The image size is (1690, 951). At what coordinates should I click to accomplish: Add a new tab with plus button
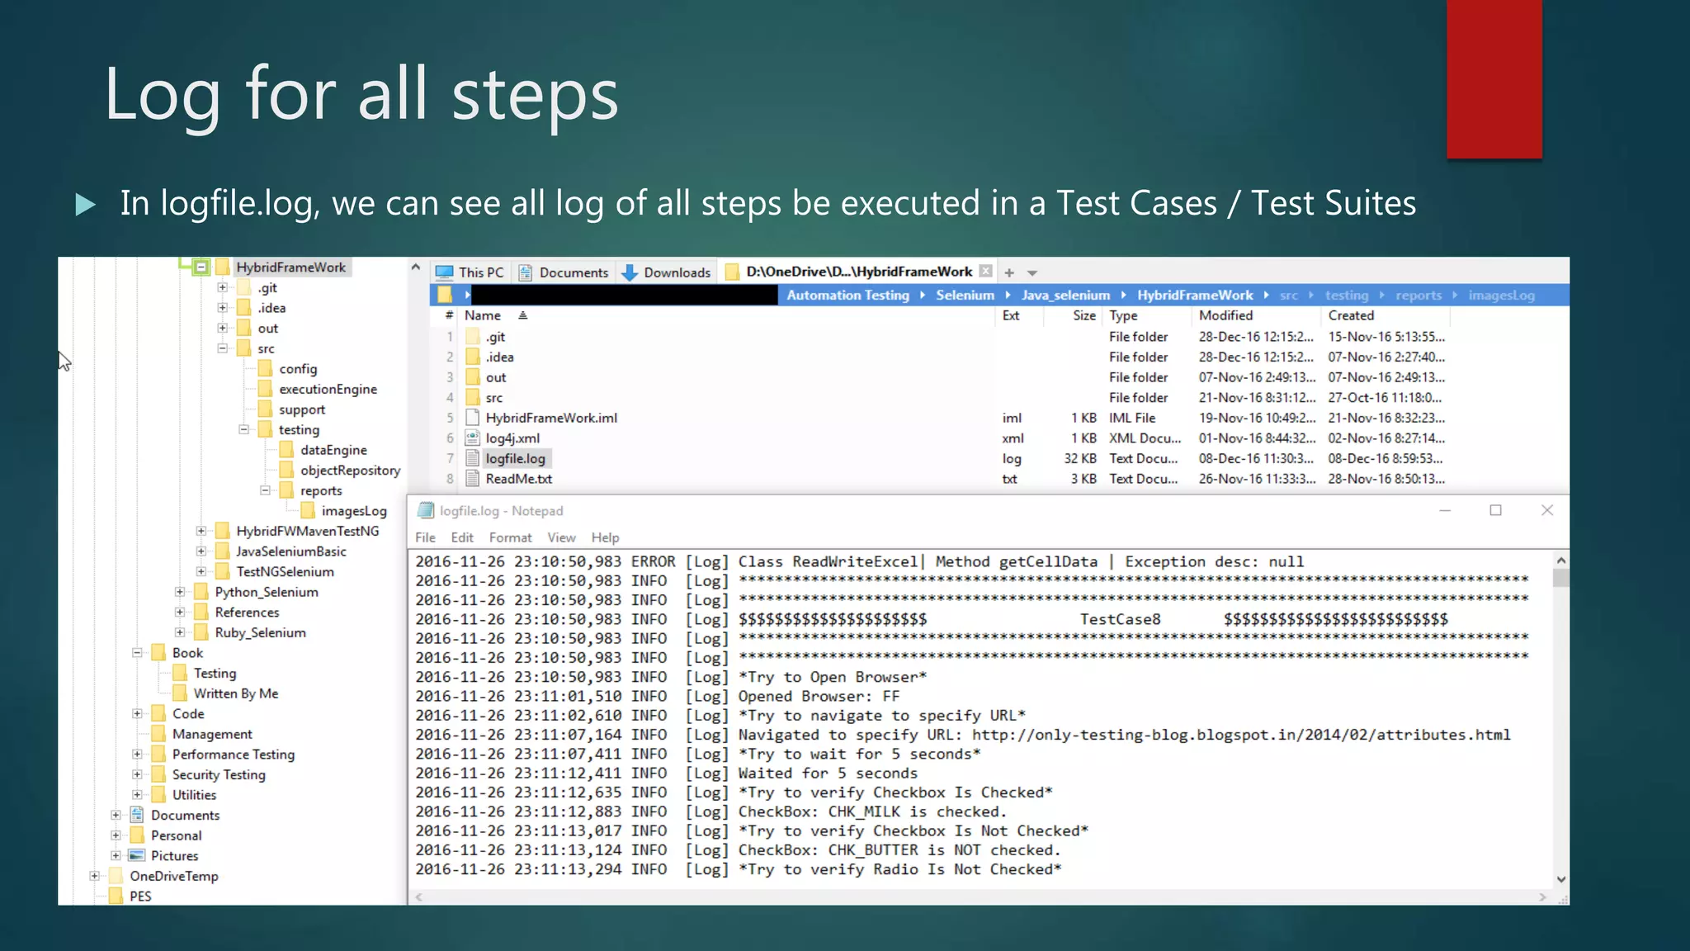point(1009,272)
